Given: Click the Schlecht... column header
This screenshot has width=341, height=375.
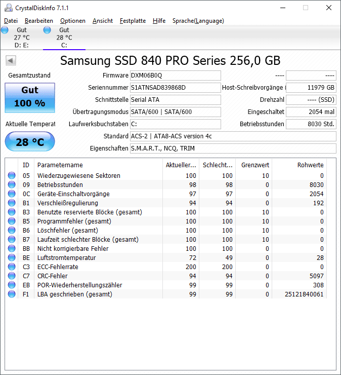Looking at the screenshot, I should pos(218,165).
